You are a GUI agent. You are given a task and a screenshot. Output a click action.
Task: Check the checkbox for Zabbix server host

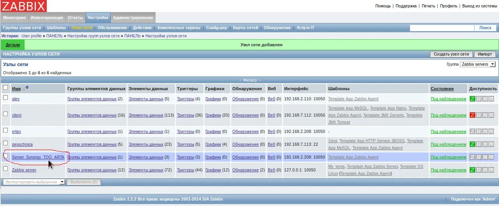pos(5,169)
